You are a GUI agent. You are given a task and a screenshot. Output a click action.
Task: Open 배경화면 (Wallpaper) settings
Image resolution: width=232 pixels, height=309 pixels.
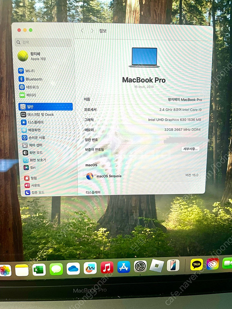coord(31,130)
